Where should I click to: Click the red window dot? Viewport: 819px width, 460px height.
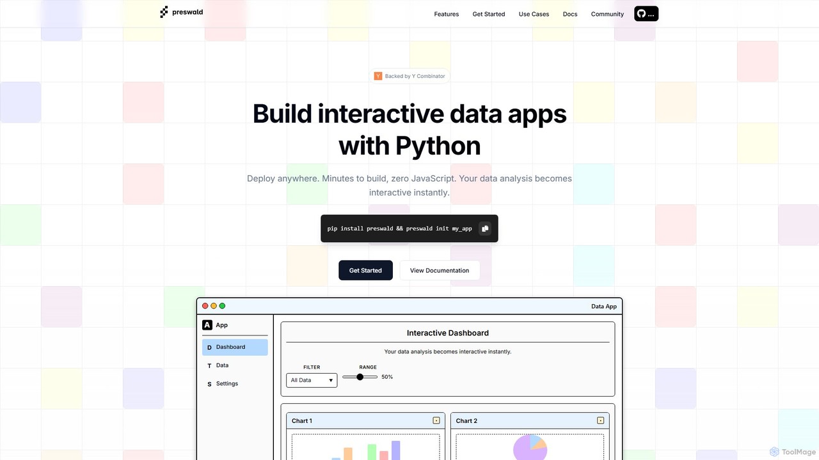click(205, 306)
